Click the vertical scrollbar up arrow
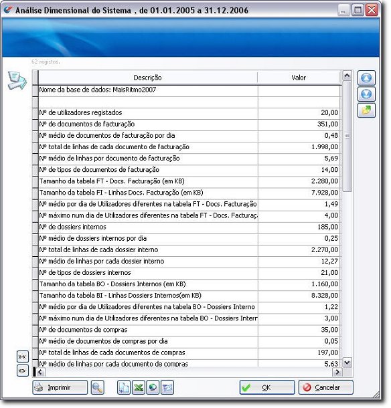Screen dimensions: 391x408 [347, 76]
